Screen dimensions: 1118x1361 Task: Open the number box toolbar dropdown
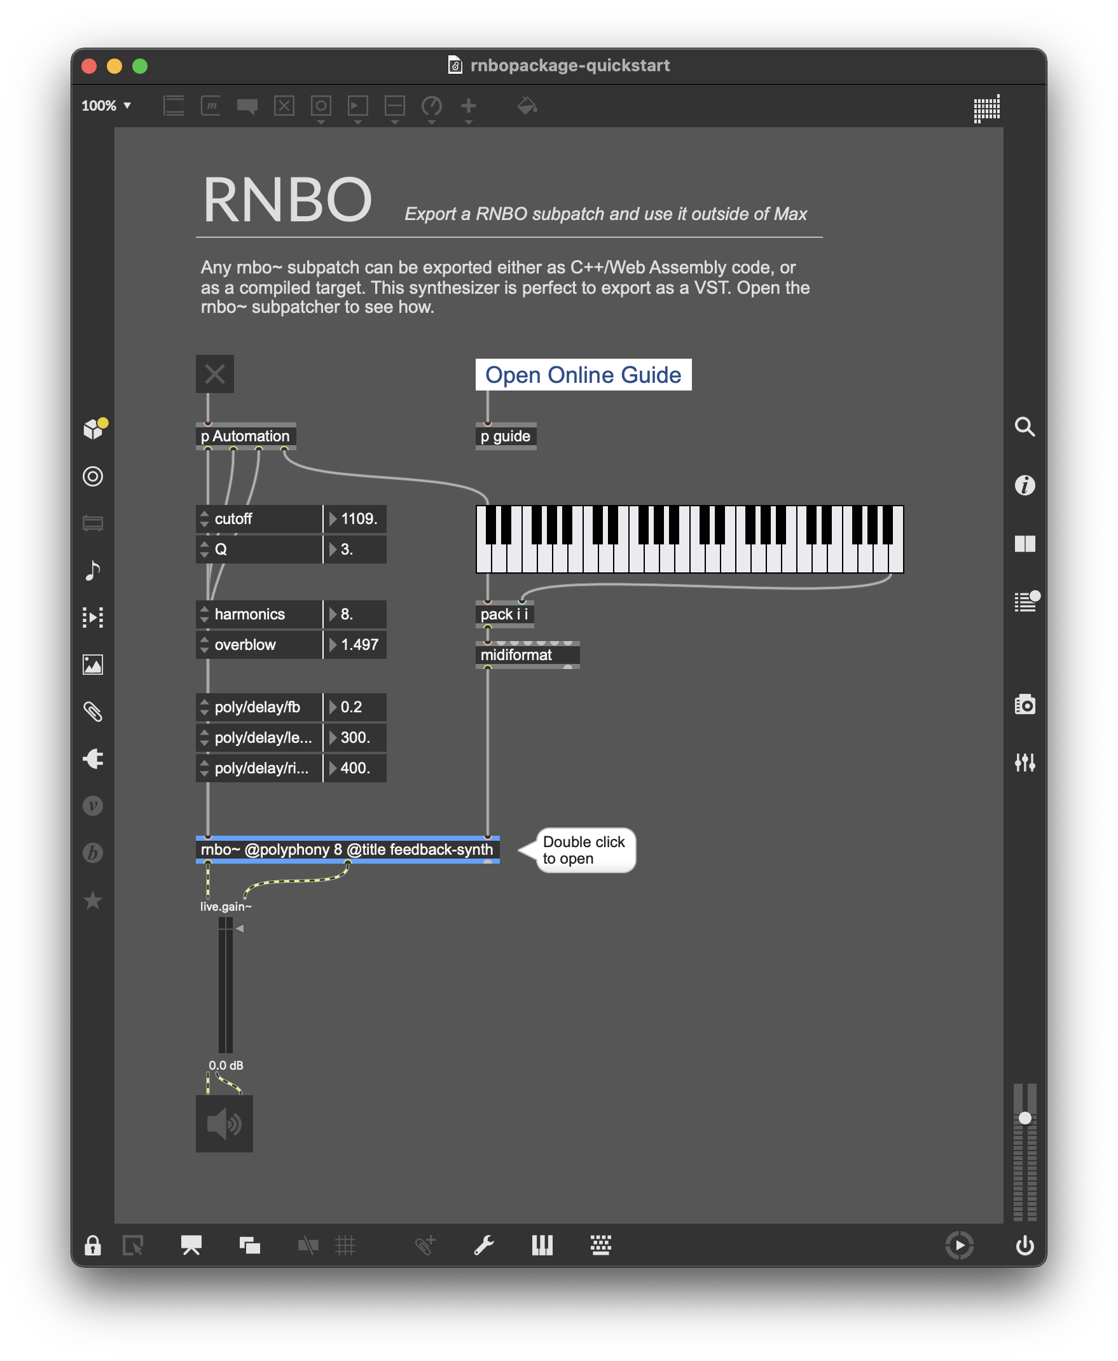click(x=357, y=108)
